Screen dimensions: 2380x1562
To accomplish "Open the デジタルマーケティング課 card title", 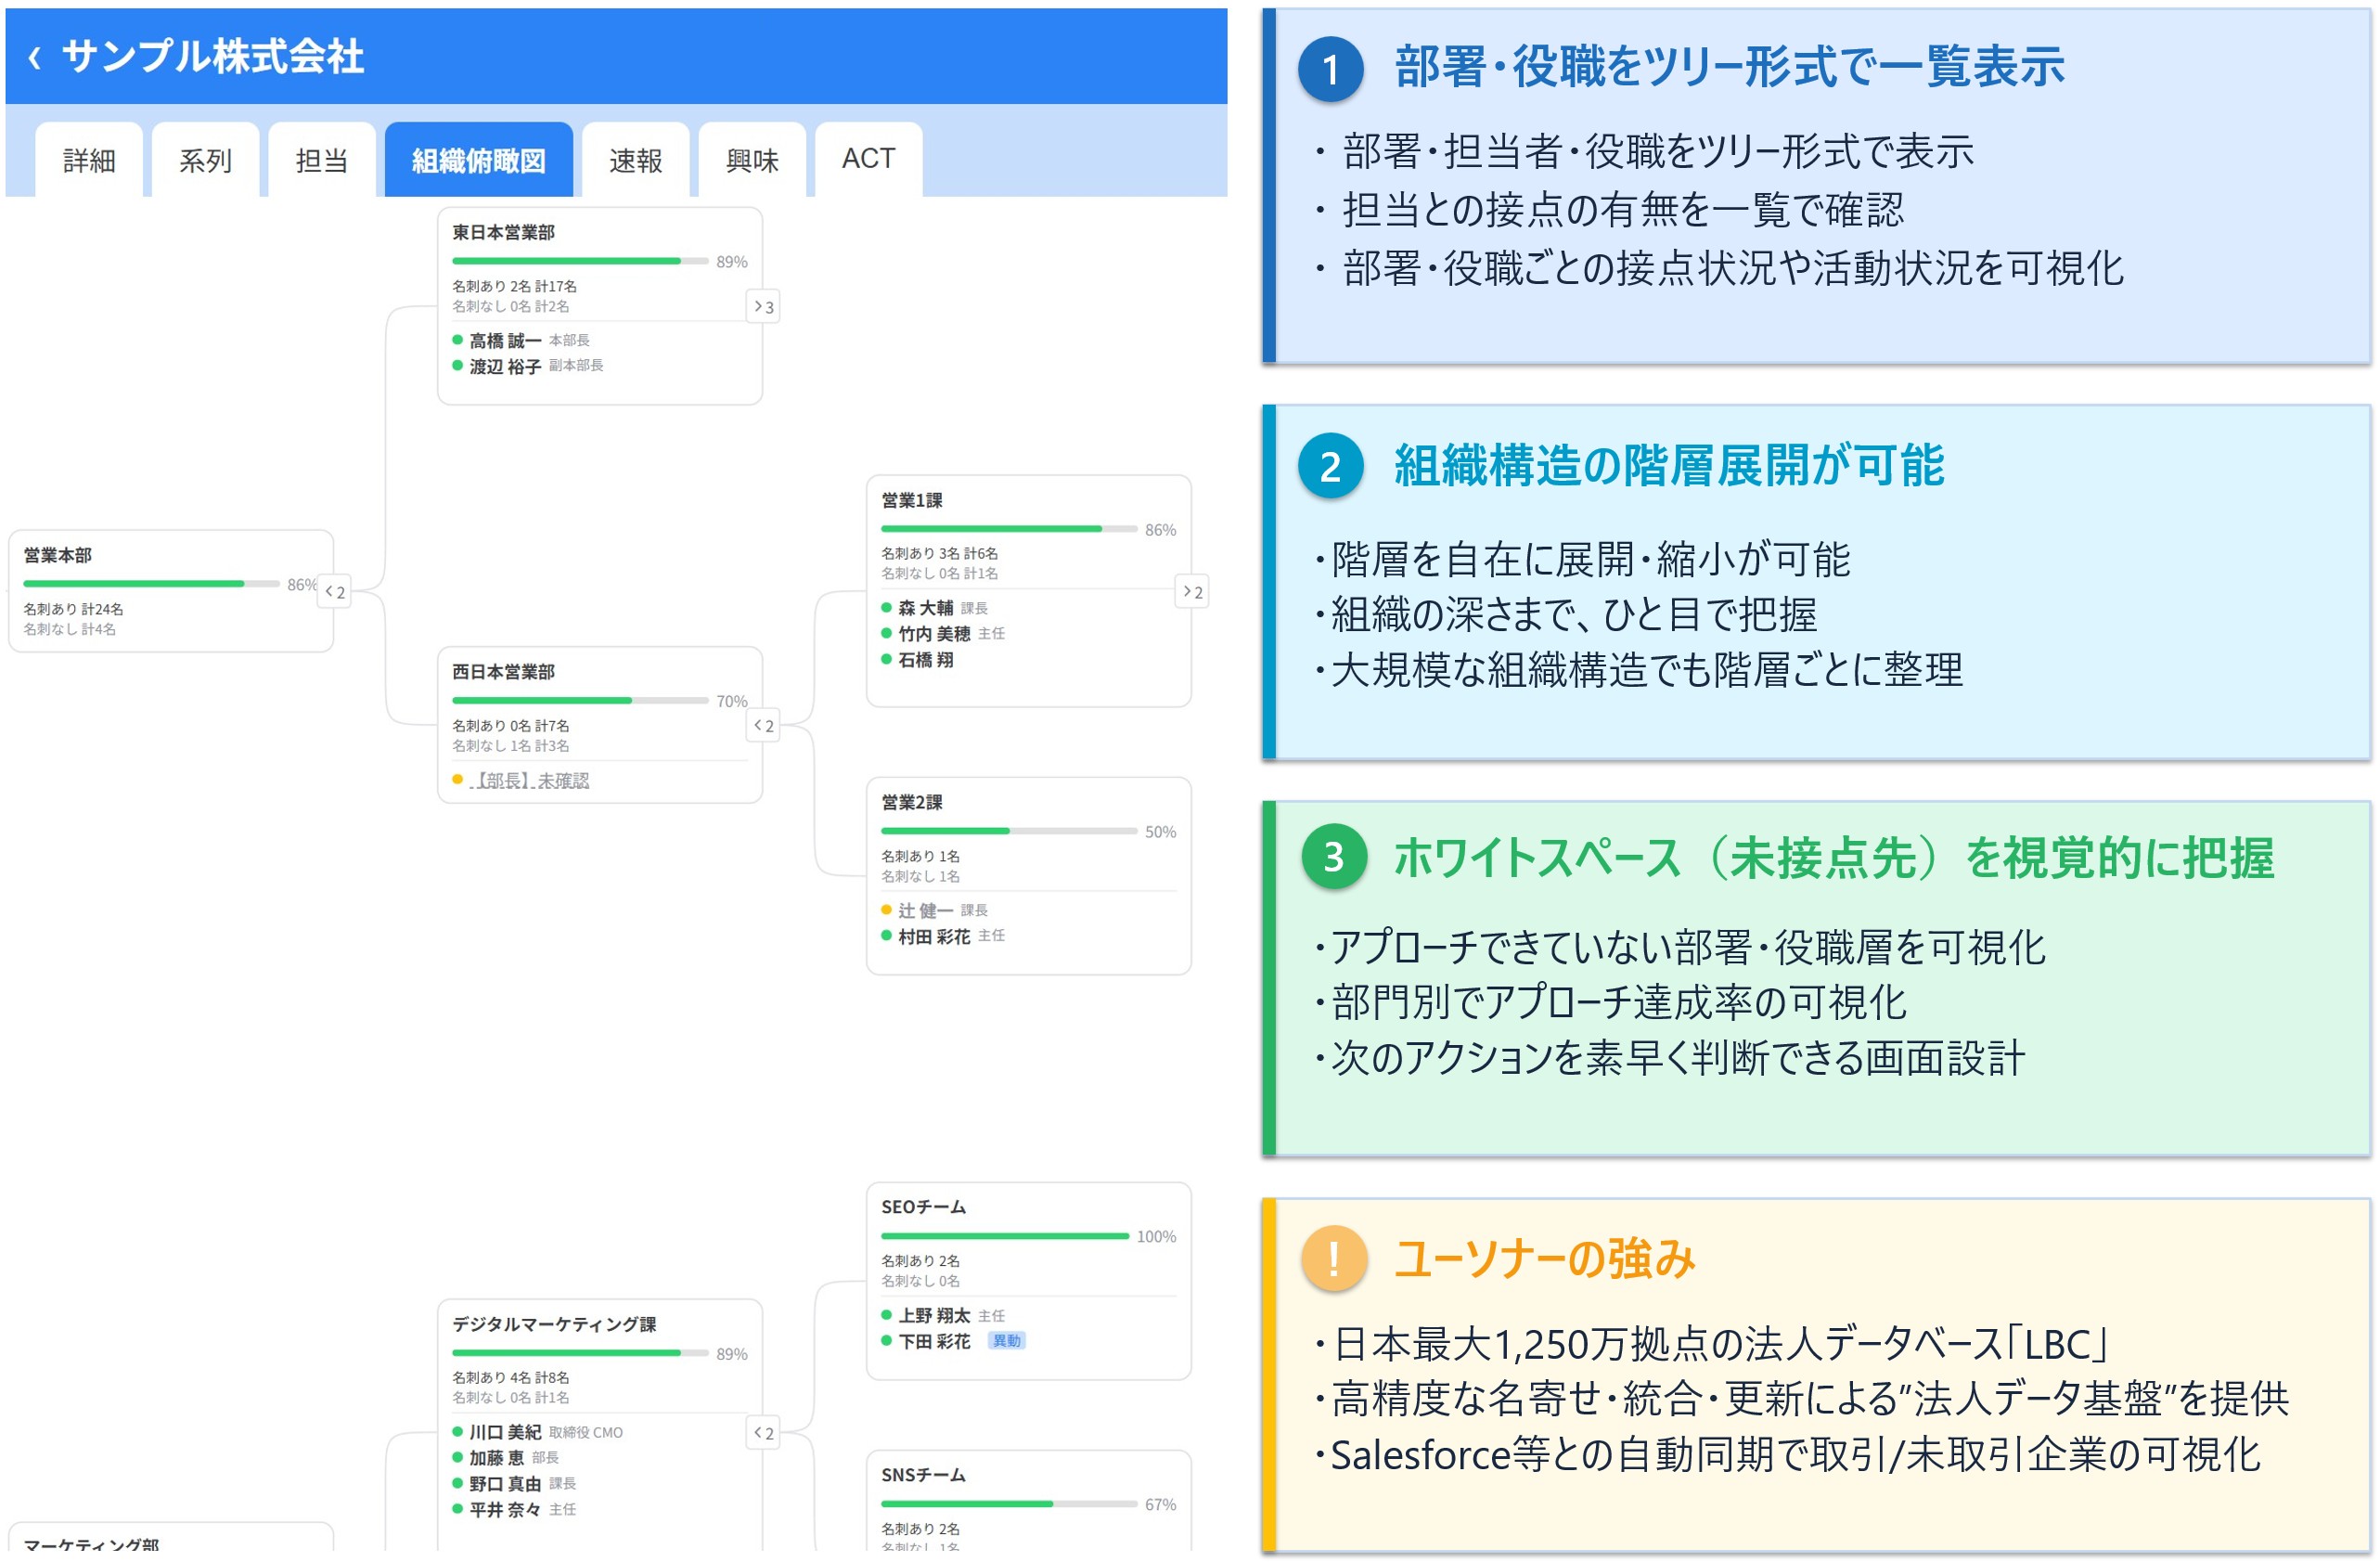I will point(554,1324).
